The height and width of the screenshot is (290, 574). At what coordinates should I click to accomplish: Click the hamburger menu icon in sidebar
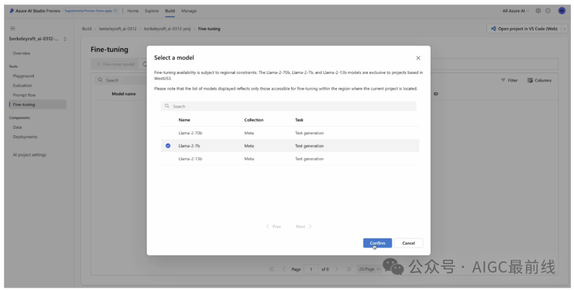click(x=13, y=28)
